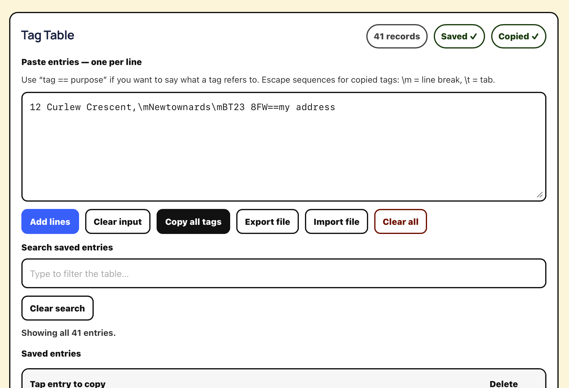Click the Showing all 41 entries status text
Screen dimensions: 569x388
pyautogui.click(x=68, y=333)
